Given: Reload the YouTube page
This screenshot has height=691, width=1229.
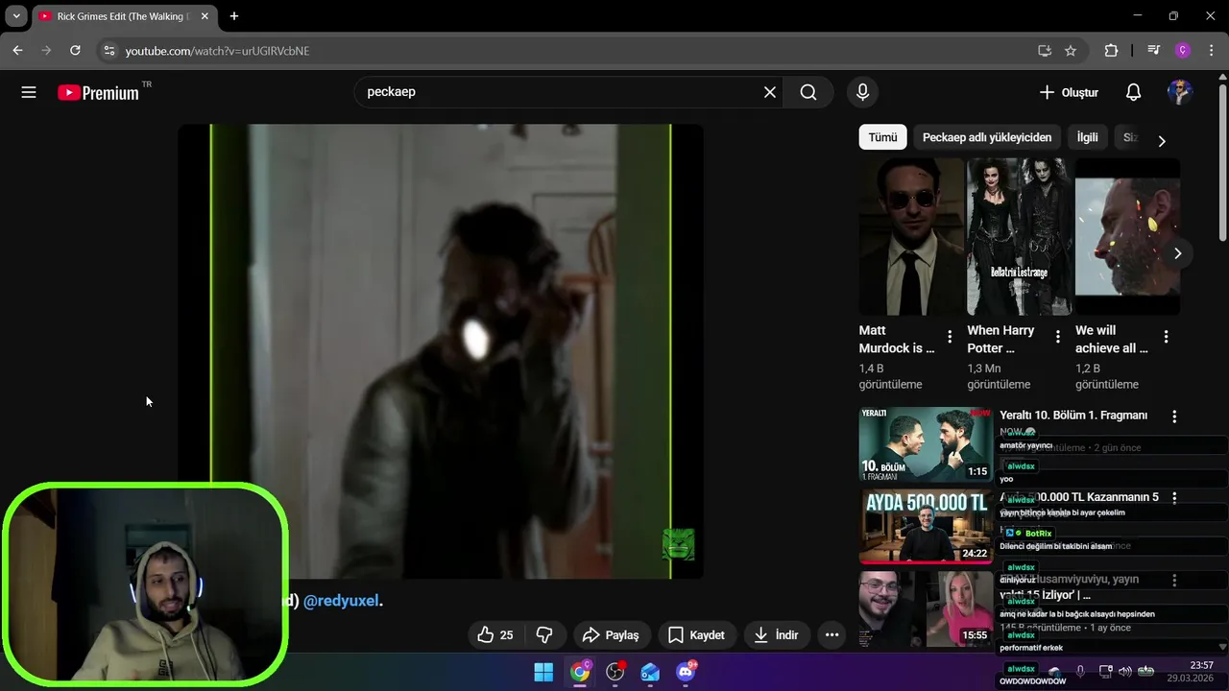Looking at the screenshot, I should [x=75, y=50].
